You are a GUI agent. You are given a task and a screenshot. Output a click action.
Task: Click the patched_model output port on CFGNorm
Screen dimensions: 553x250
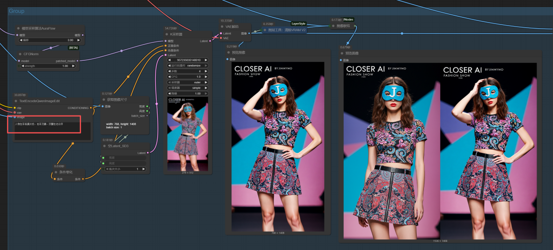tap(78, 61)
